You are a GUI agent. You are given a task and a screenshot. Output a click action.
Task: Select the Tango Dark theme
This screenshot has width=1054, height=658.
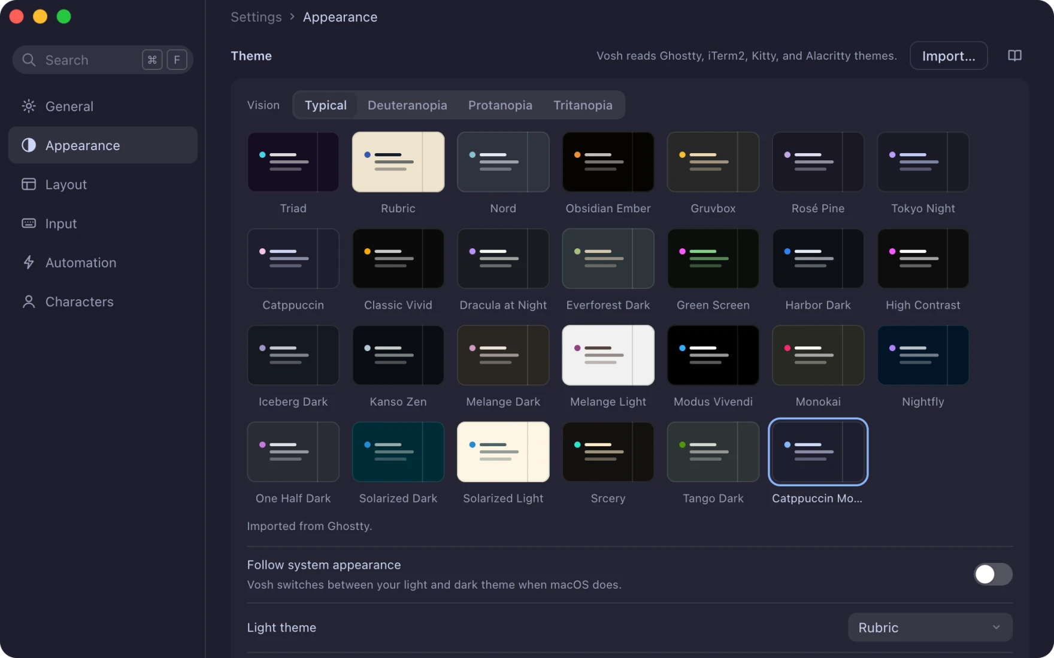coord(713,452)
